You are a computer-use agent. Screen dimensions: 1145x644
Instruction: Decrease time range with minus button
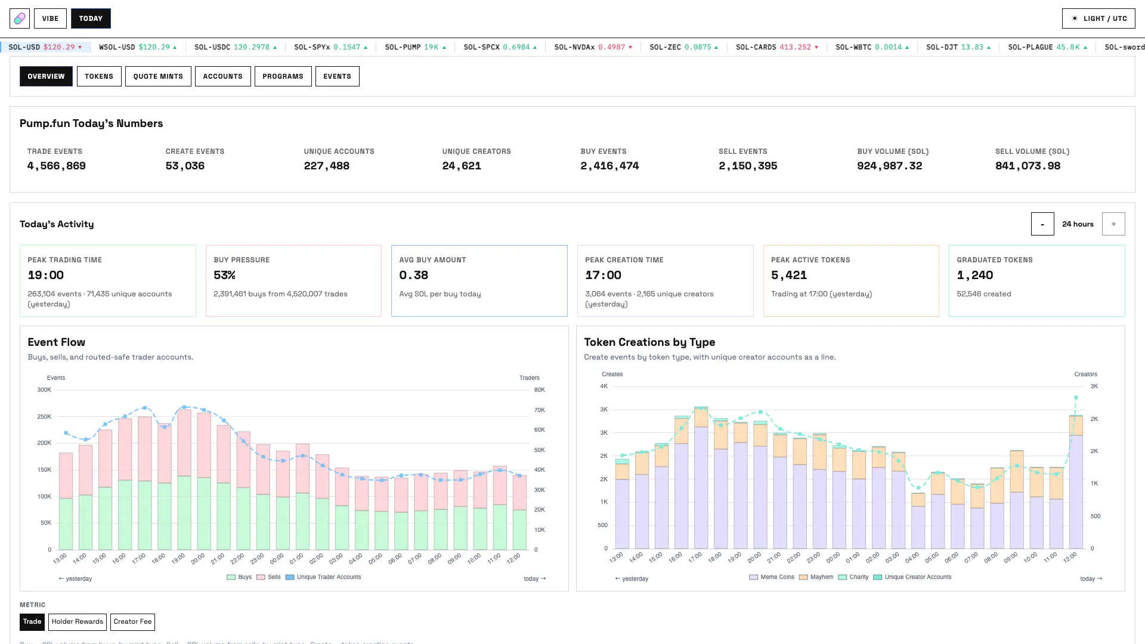(1042, 224)
